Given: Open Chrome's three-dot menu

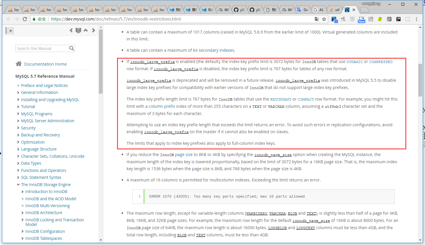Looking at the screenshot, I should (416, 19).
